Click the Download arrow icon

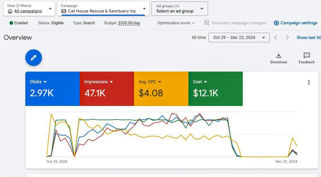[279, 55]
